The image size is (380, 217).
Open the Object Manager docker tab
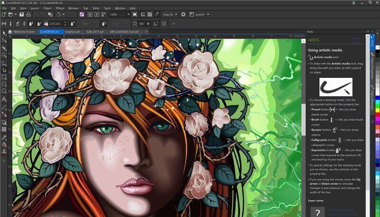372,97
